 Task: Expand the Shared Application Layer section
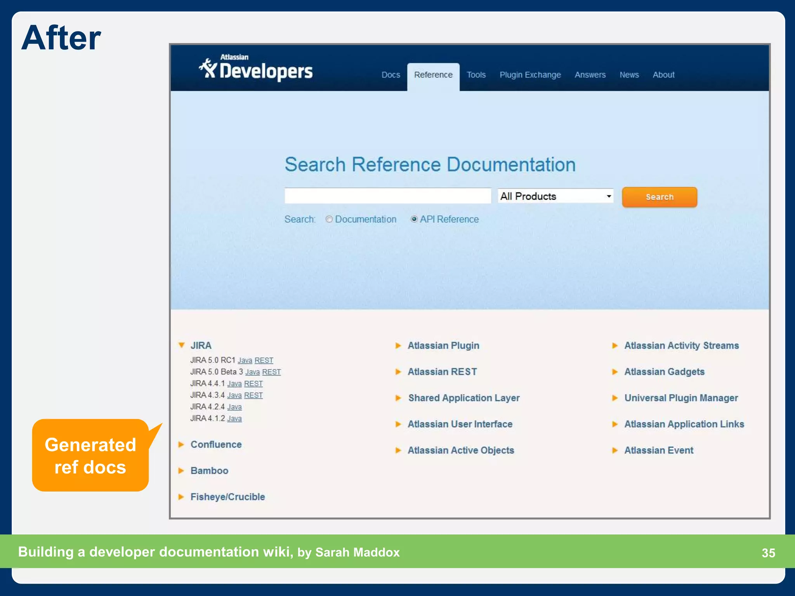coord(398,398)
